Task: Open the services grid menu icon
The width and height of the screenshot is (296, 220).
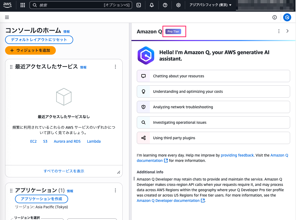Action: click(23, 5)
